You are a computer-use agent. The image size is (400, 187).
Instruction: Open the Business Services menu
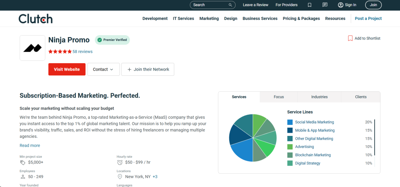(260, 18)
